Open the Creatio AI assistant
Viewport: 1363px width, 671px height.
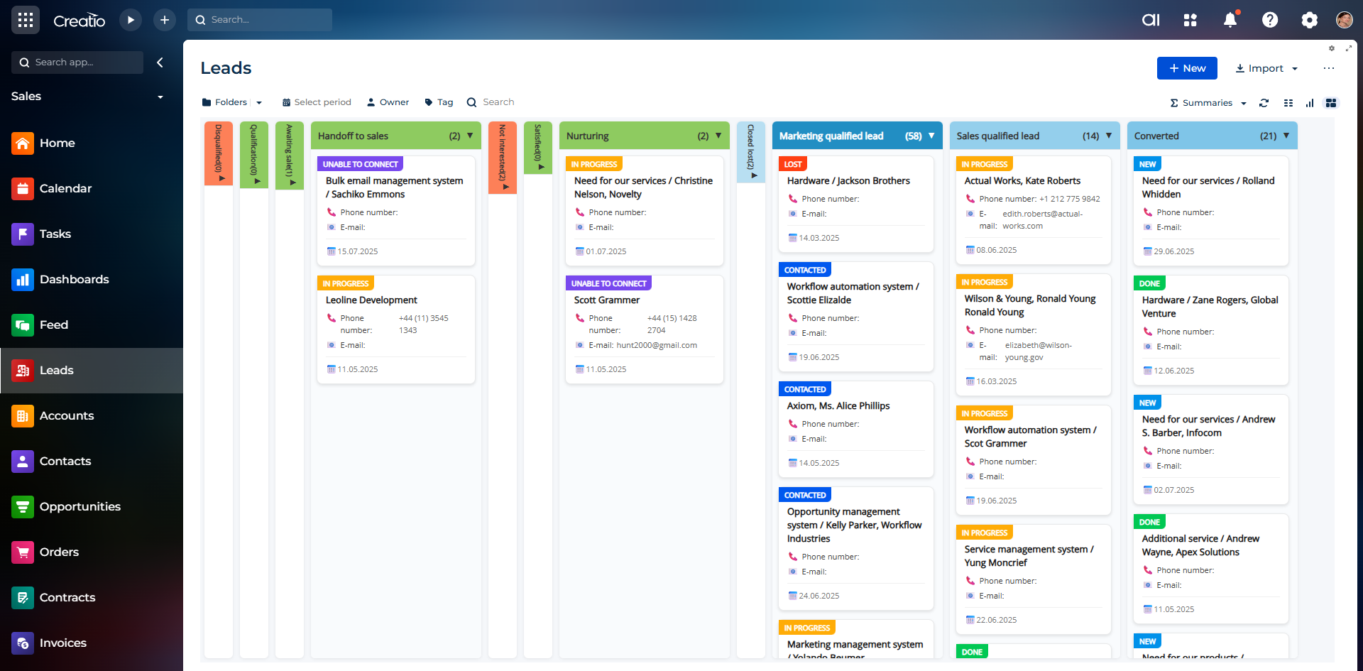point(1151,20)
